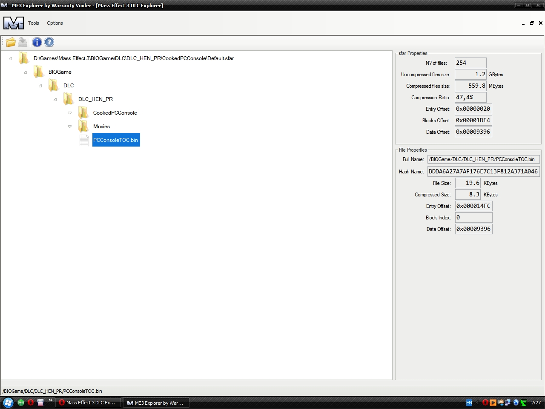Click the File Size 19.6 field

pos(468,183)
